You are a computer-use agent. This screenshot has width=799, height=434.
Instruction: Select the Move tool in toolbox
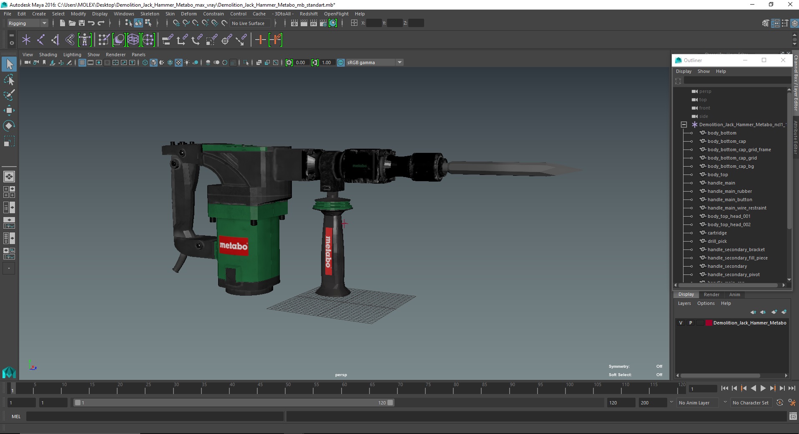coord(9,110)
